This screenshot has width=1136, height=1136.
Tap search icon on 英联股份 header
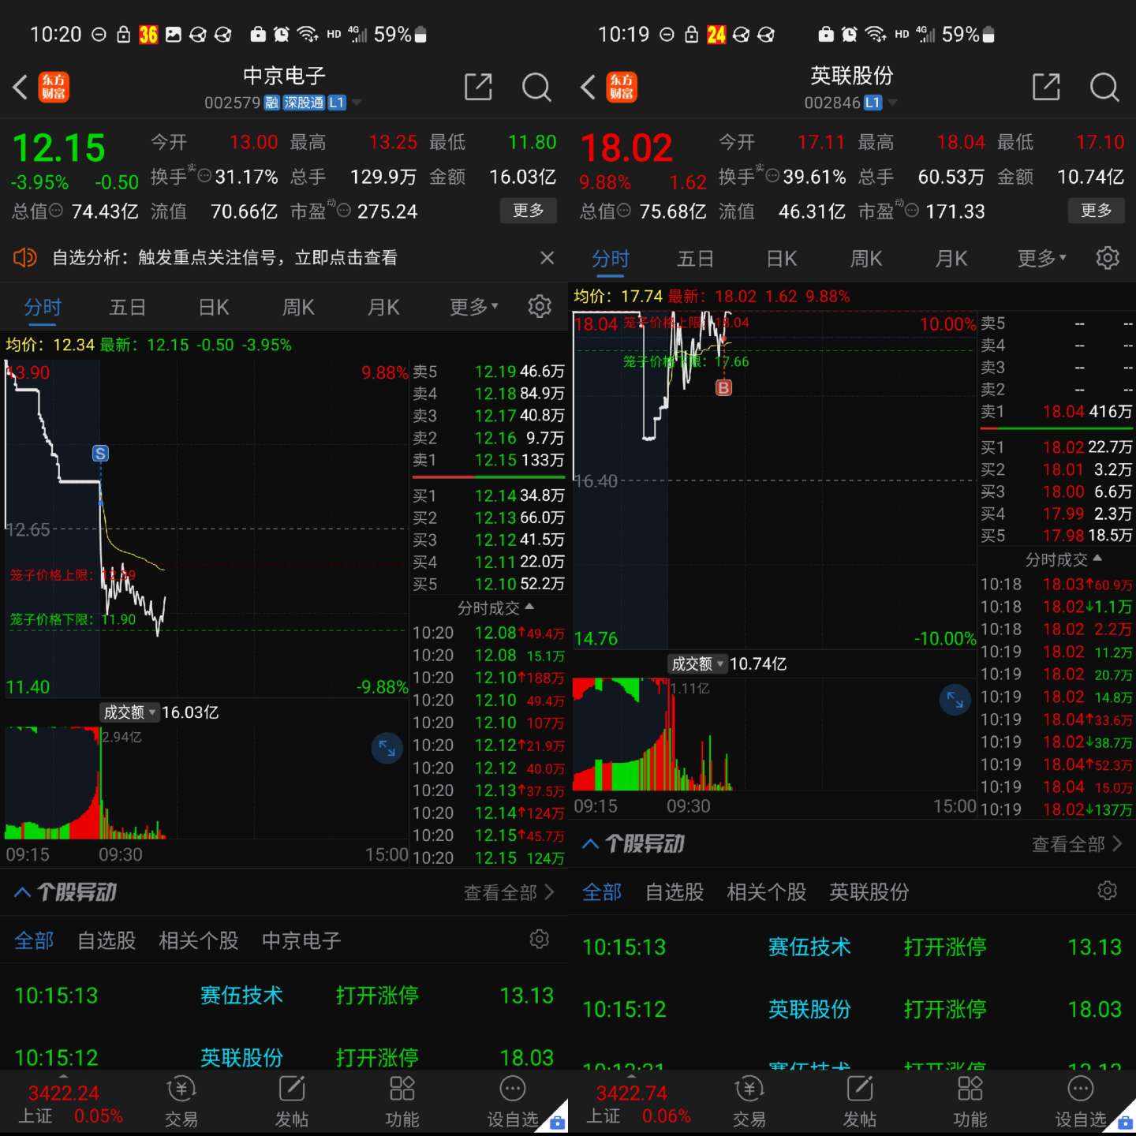click(1104, 88)
